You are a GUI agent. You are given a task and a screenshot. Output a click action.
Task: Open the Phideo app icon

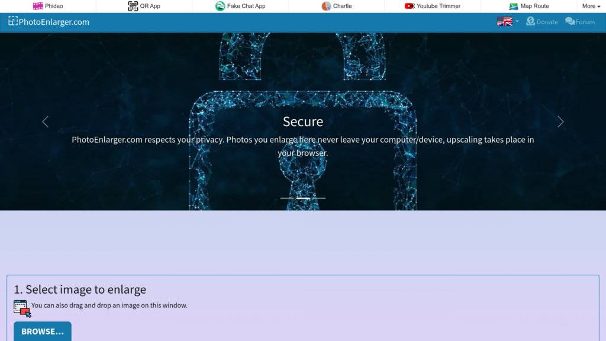tap(38, 6)
